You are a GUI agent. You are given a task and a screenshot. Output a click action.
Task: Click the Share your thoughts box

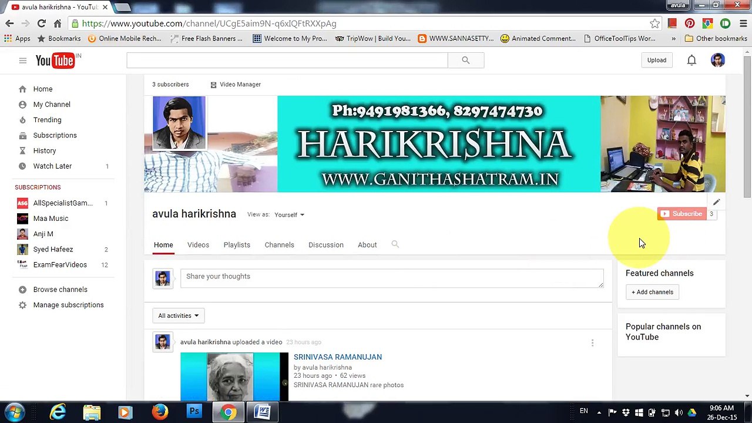point(392,277)
